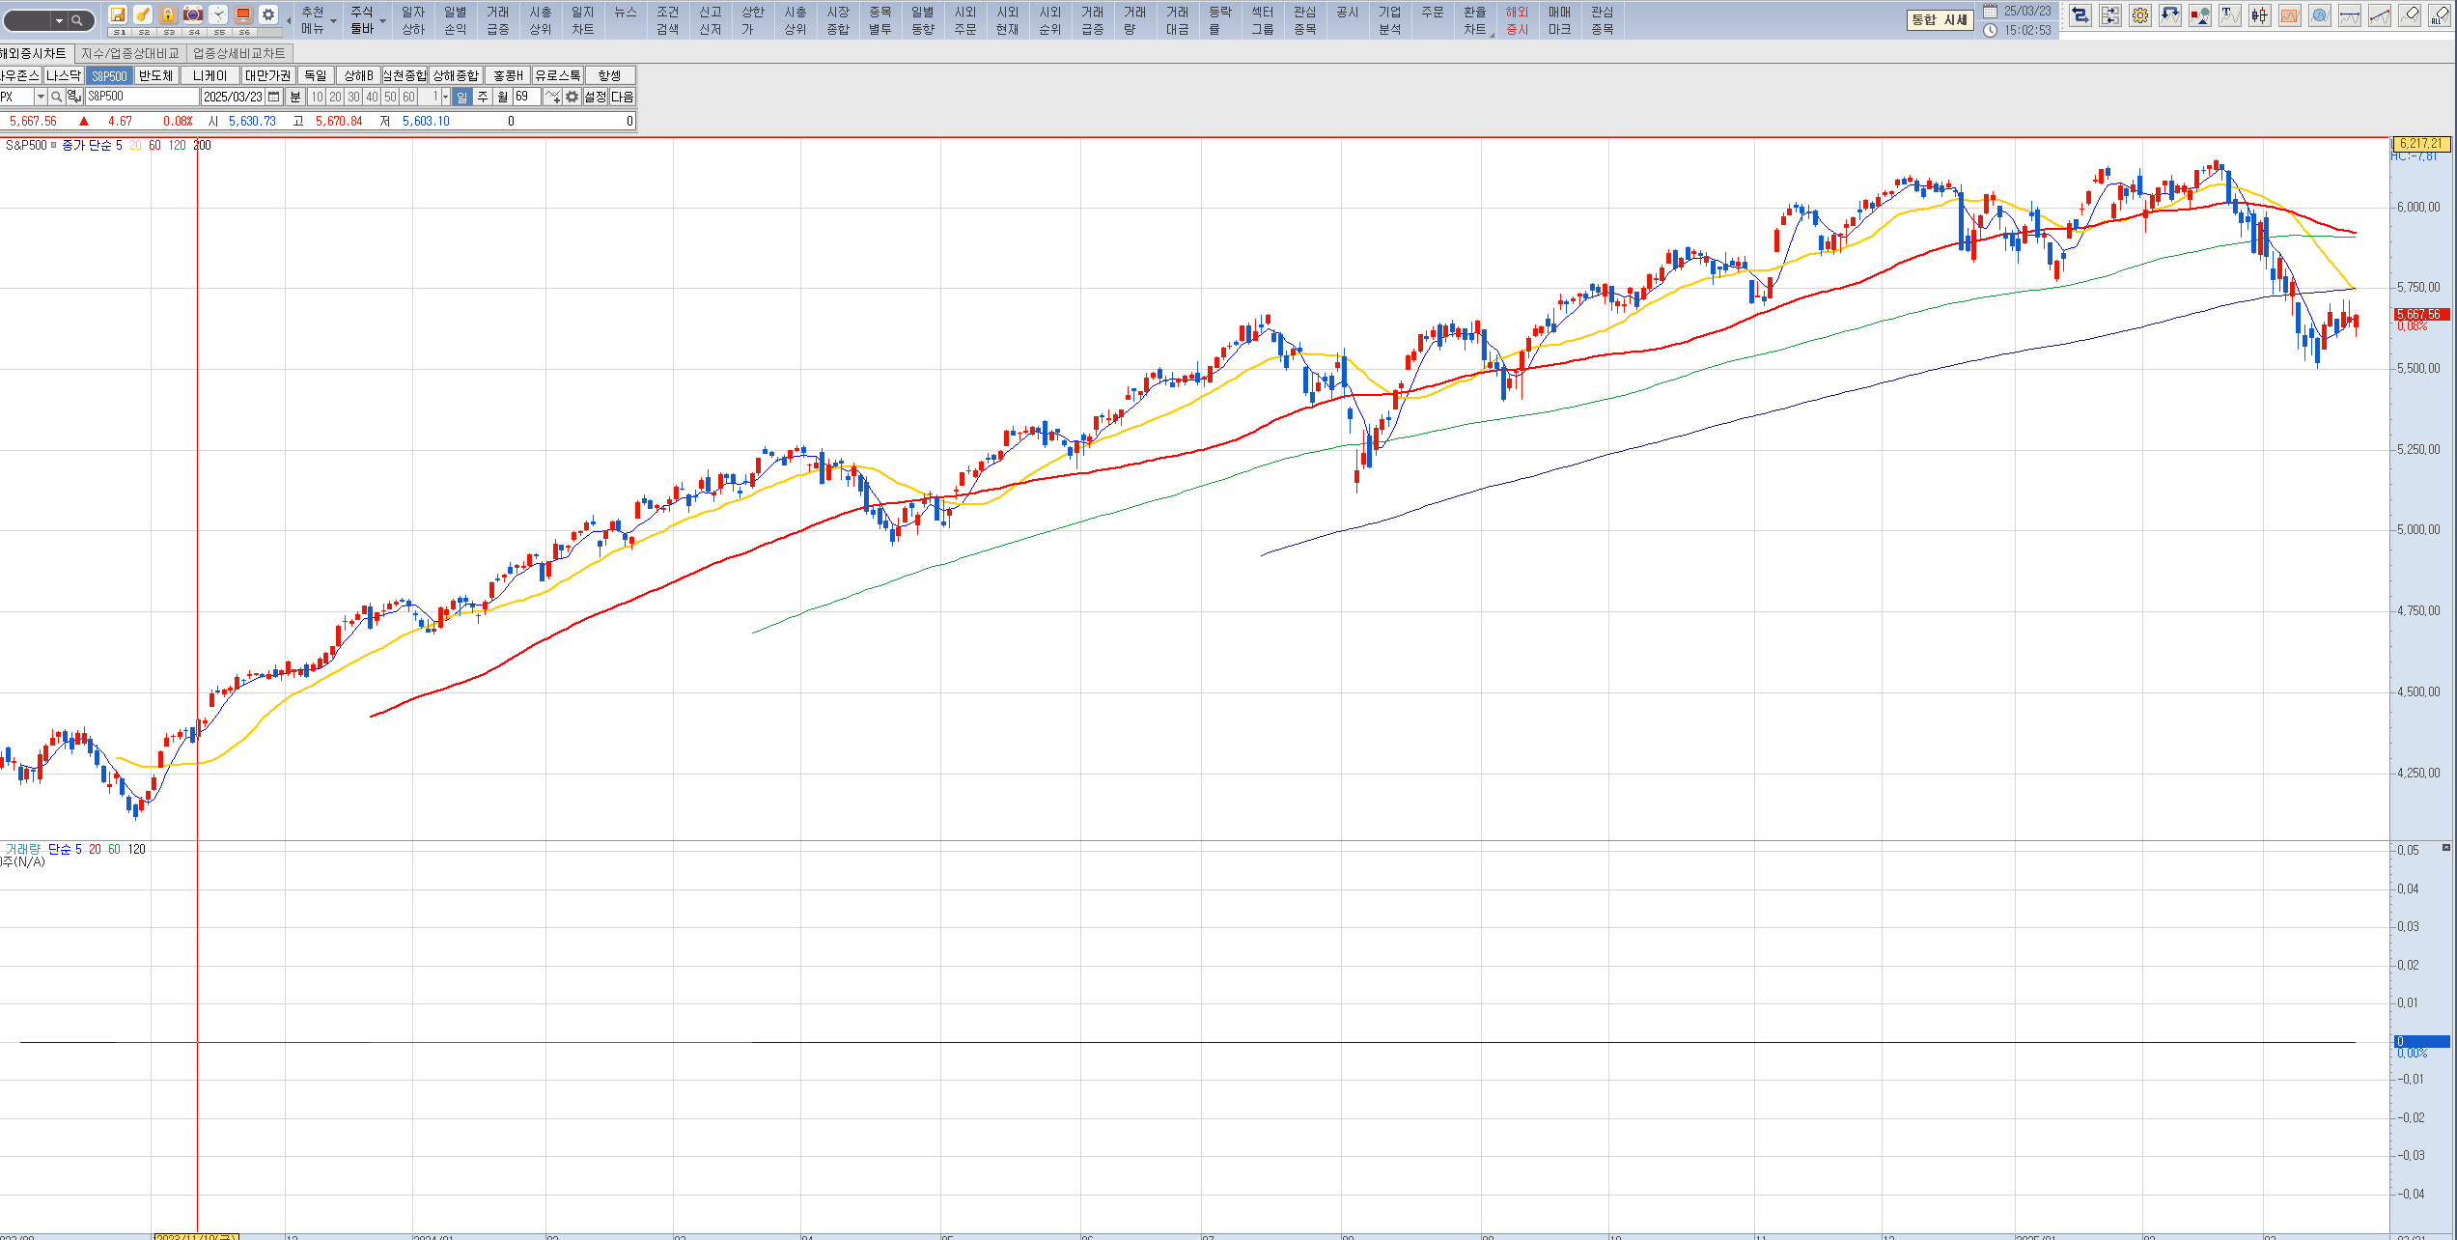Select the text annotation chart tool
The height and width of the screenshot is (1240, 2457).
[x=2229, y=15]
